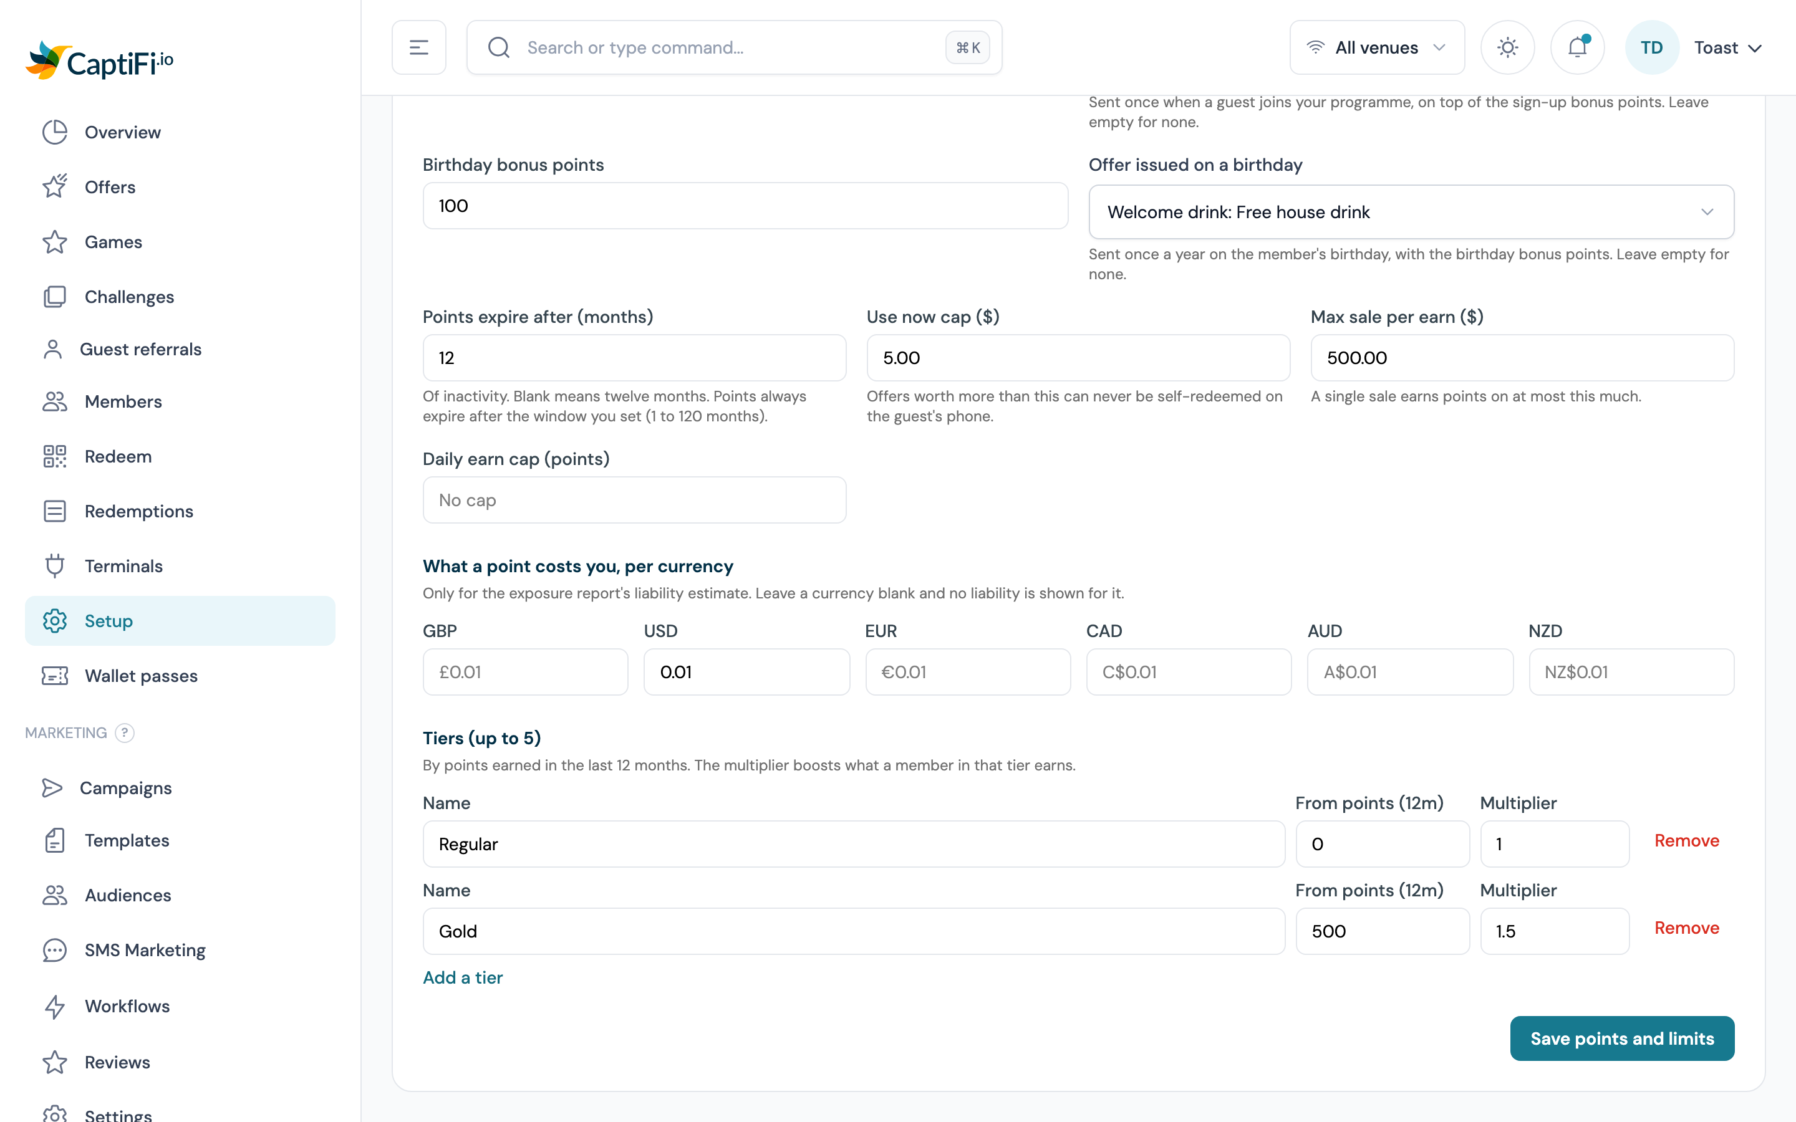Click the Use now cap field
The image size is (1796, 1122).
1078,358
